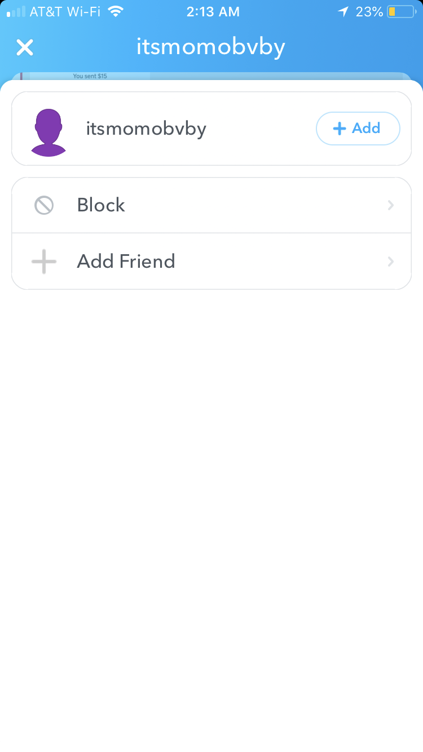Tap the itsmomobvby header title
This screenshot has height=752, width=423.
coord(211,47)
